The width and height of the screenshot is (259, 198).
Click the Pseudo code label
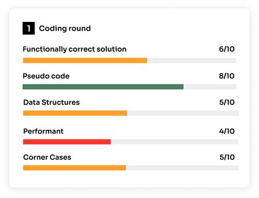46,76
